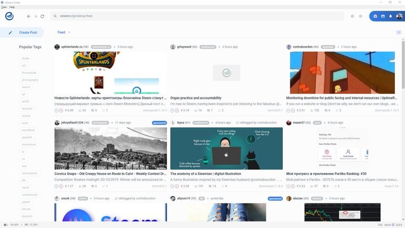Toggle upvote on the Splinterlands post

point(56,110)
